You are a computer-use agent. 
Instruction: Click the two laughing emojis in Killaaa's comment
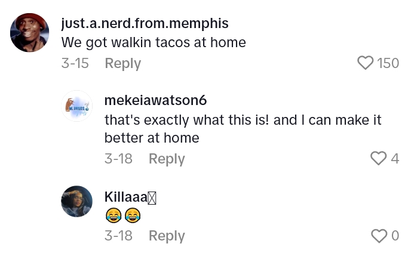(122, 215)
